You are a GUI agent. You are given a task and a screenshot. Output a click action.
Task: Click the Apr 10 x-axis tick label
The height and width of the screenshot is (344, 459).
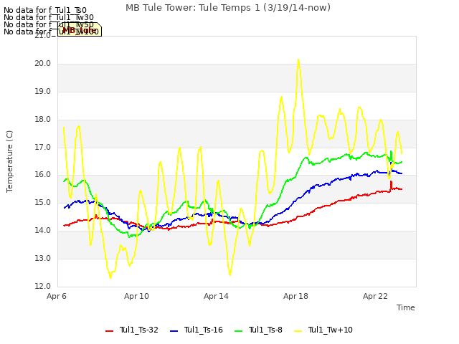(136, 296)
